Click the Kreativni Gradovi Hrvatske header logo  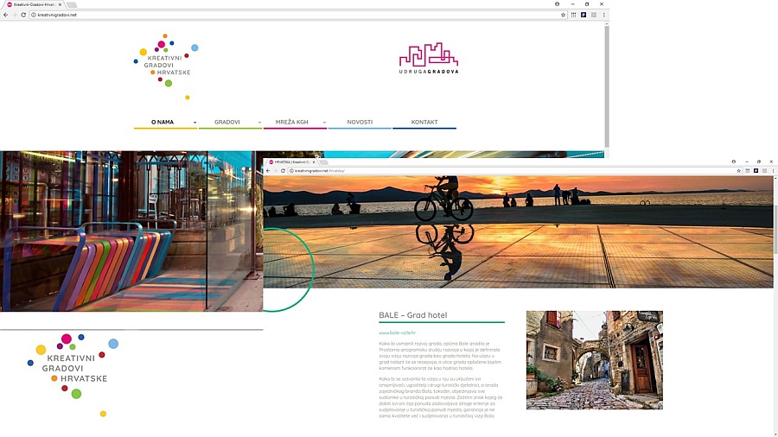166,66
